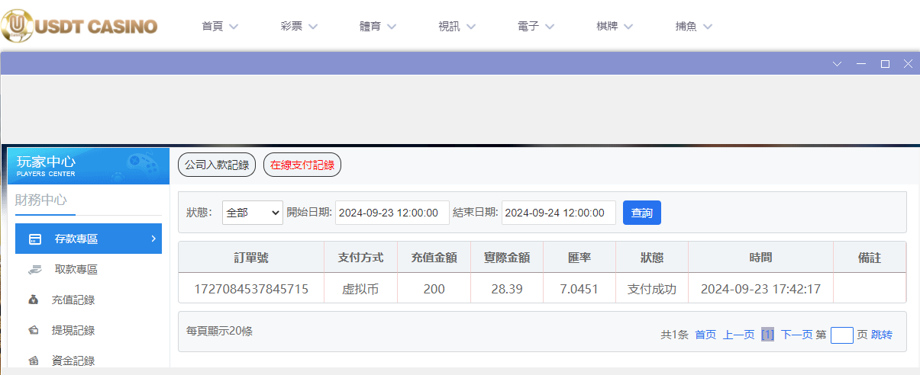Click the USDT Casino logo

pyautogui.click(x=79, y=25)
